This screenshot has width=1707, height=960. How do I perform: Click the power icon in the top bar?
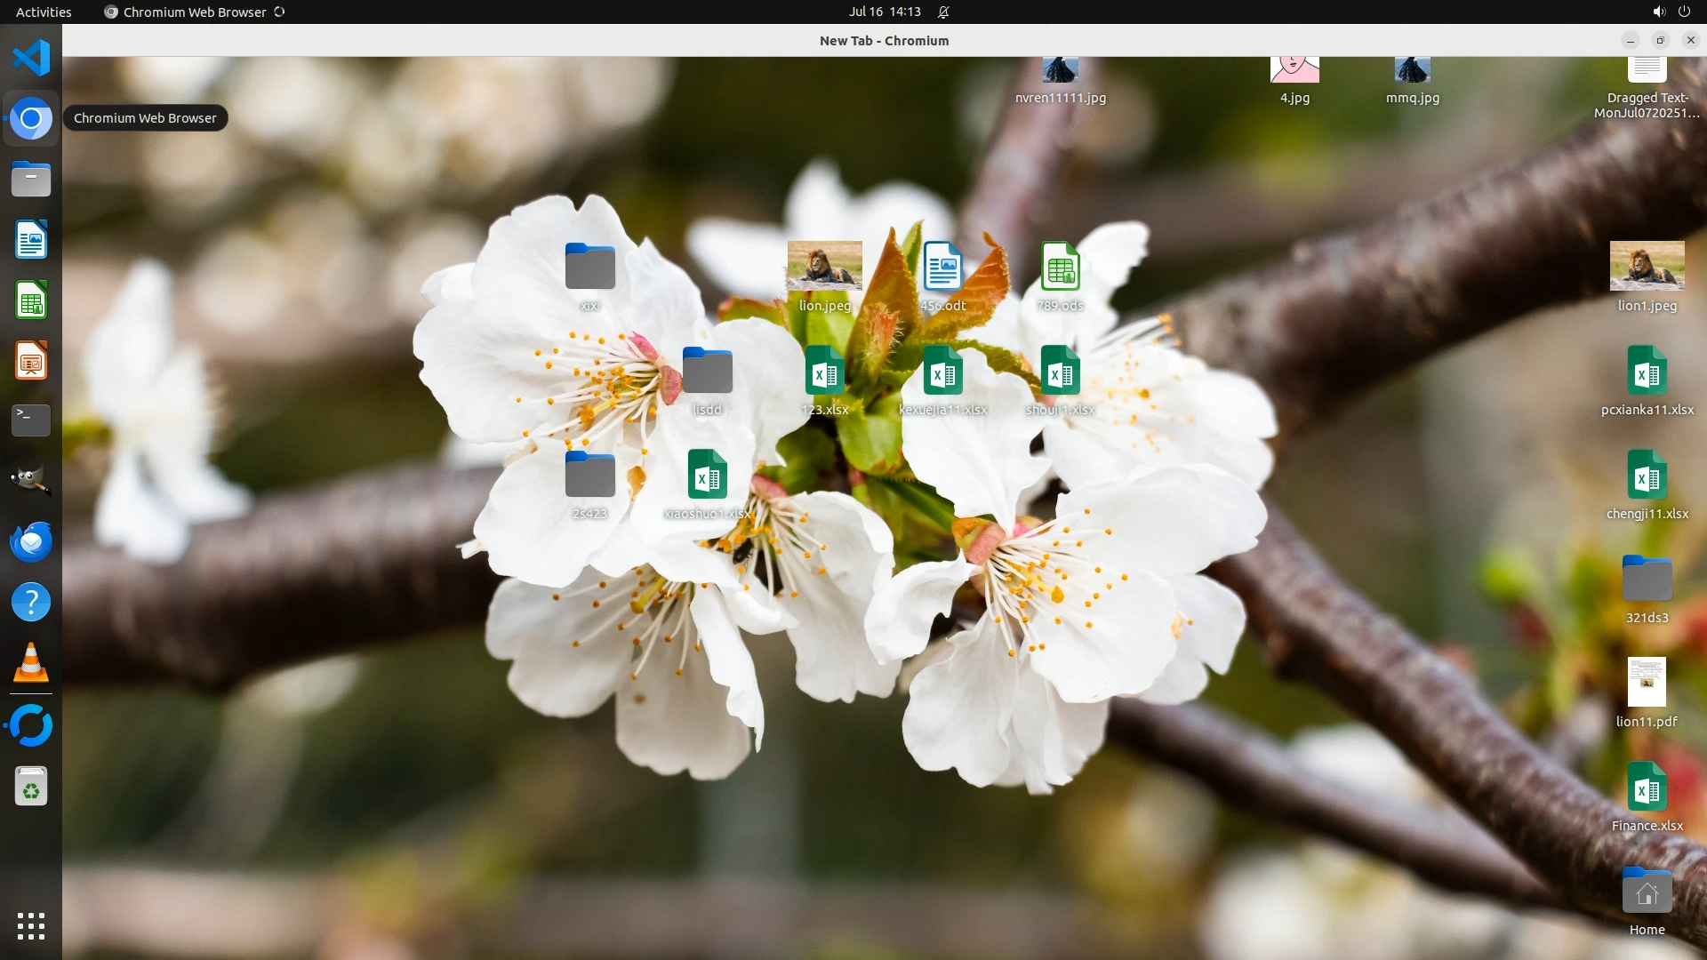(x=1684, y=12)
